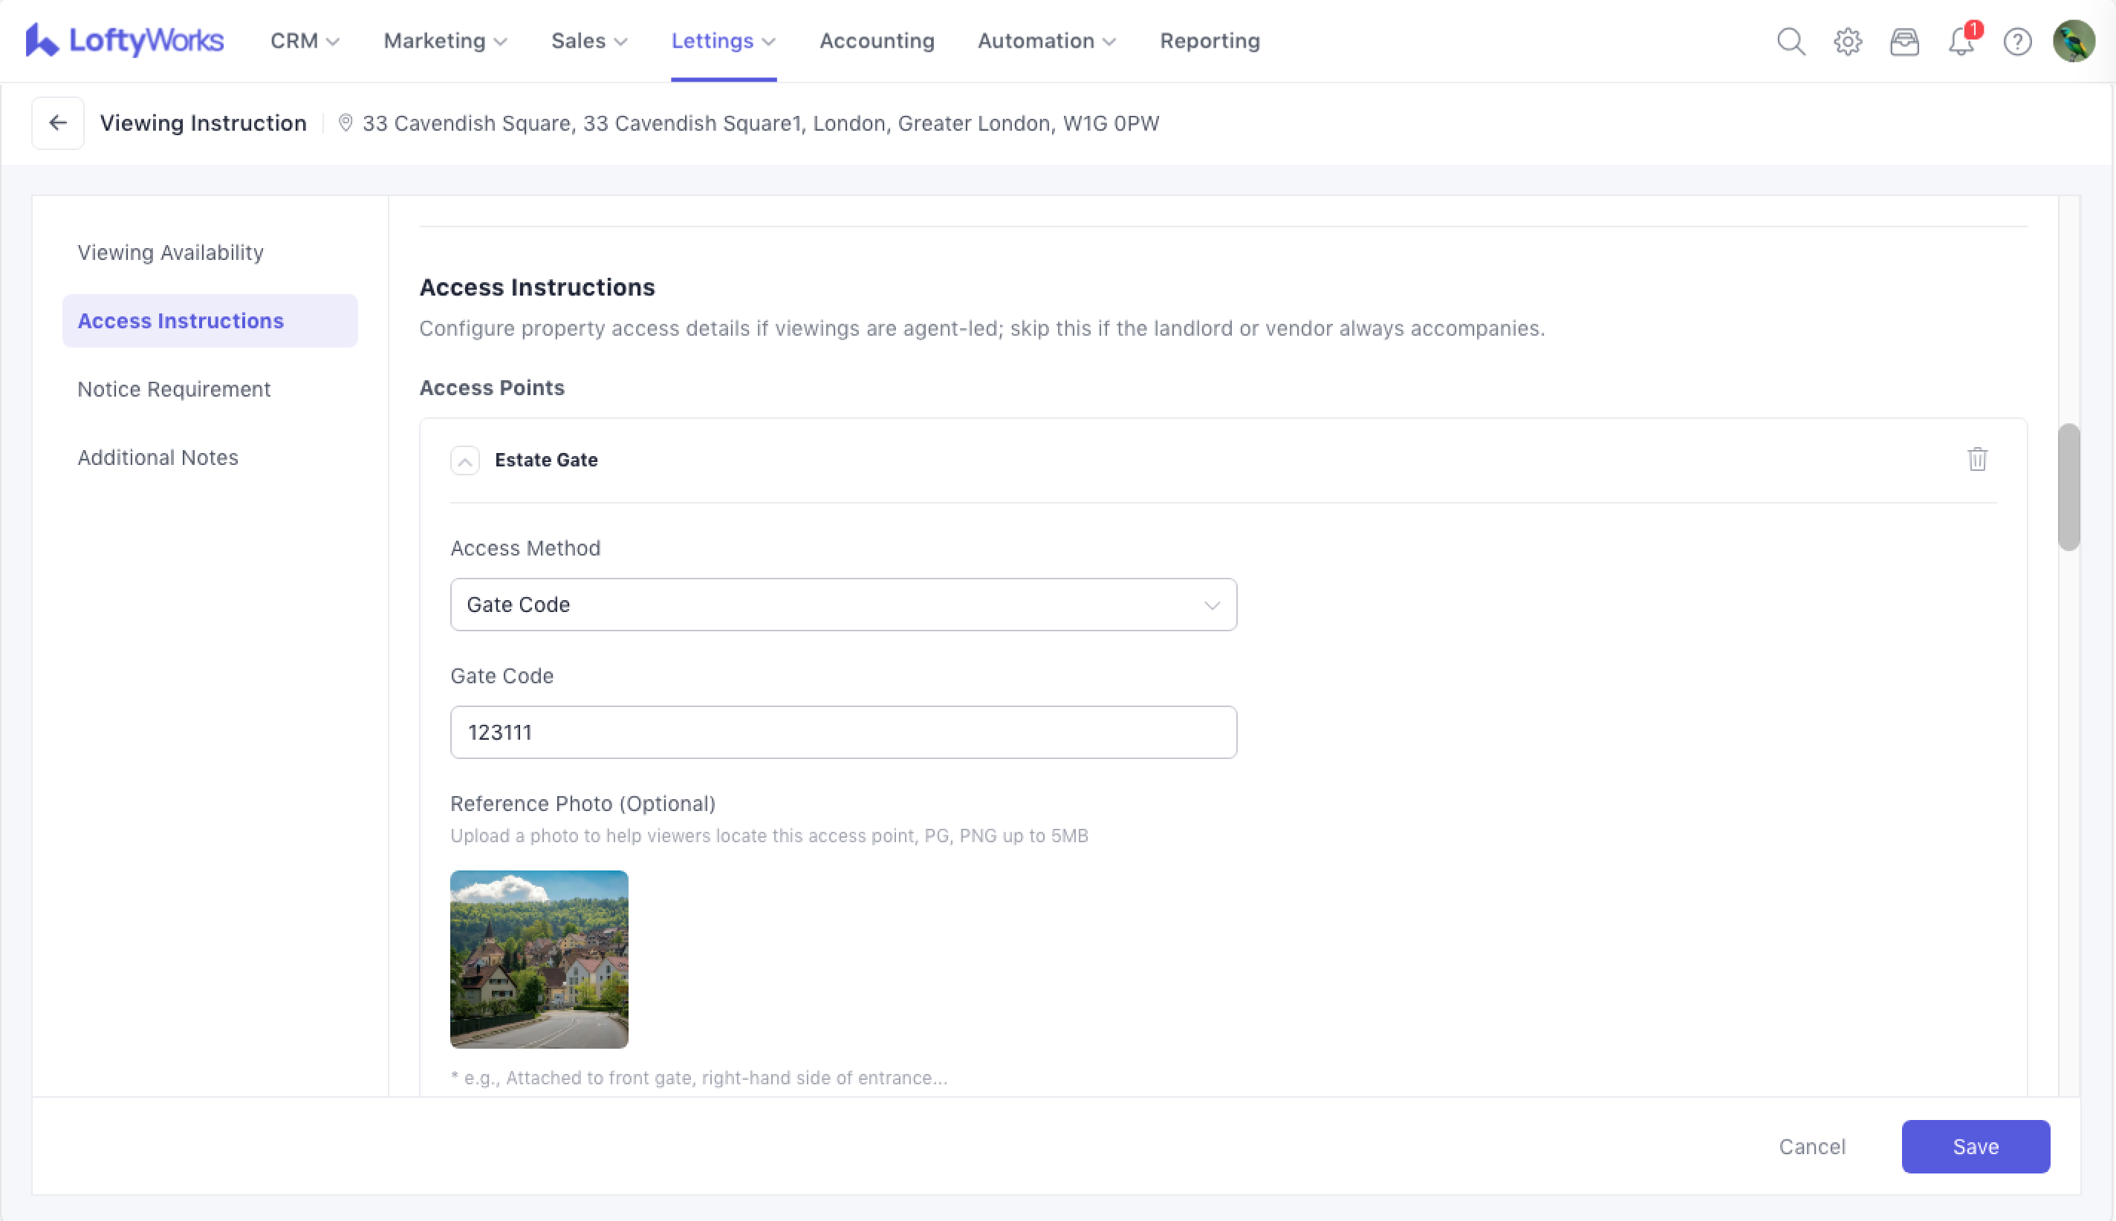Go to the Notice Requirement section

coord(174,389)
